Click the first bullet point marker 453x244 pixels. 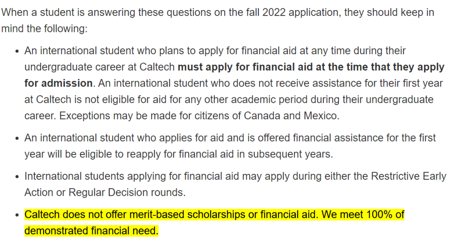point(17,52)
